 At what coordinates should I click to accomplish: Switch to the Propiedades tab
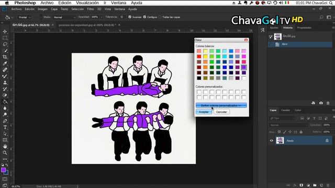[x=304, y=28]
